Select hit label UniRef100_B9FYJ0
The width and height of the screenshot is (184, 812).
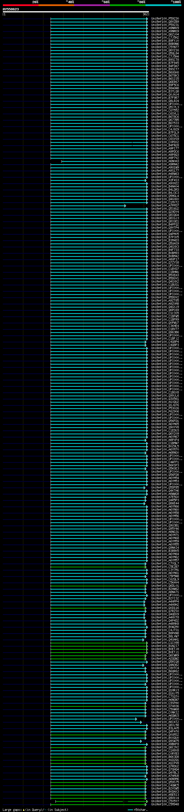click(165, 41)
